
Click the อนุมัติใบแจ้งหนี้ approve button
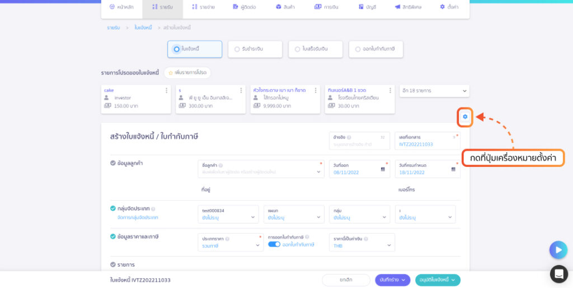pyautogui.click(x=438, y=280)
